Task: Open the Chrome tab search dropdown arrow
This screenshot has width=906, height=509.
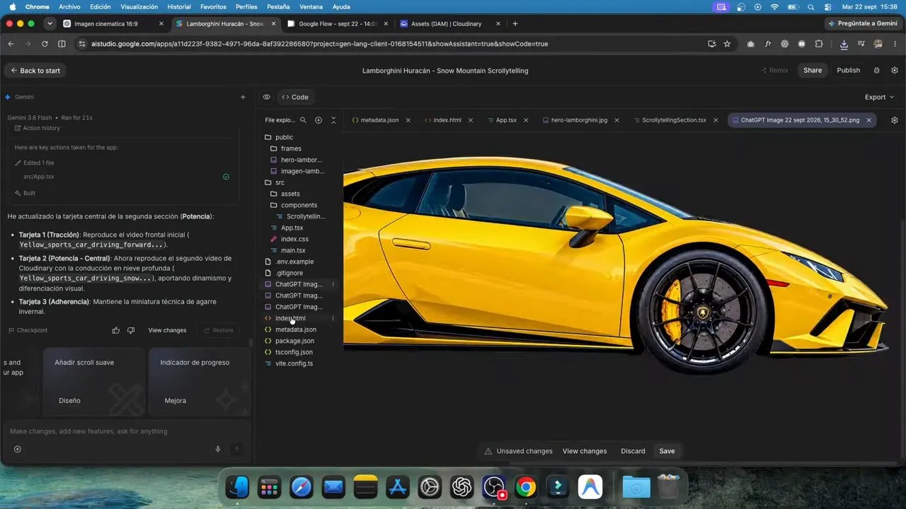Action: 50,23
